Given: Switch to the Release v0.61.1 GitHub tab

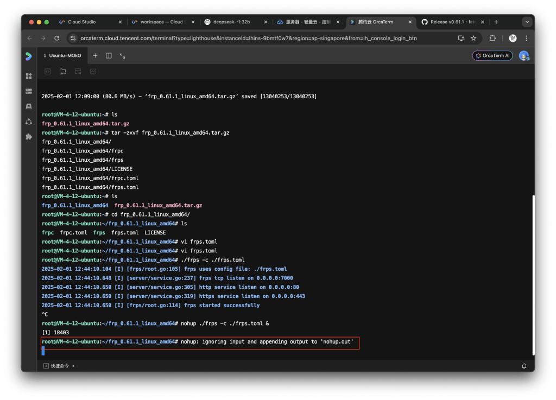Looking at the screenshot, I should coord(453,22).
